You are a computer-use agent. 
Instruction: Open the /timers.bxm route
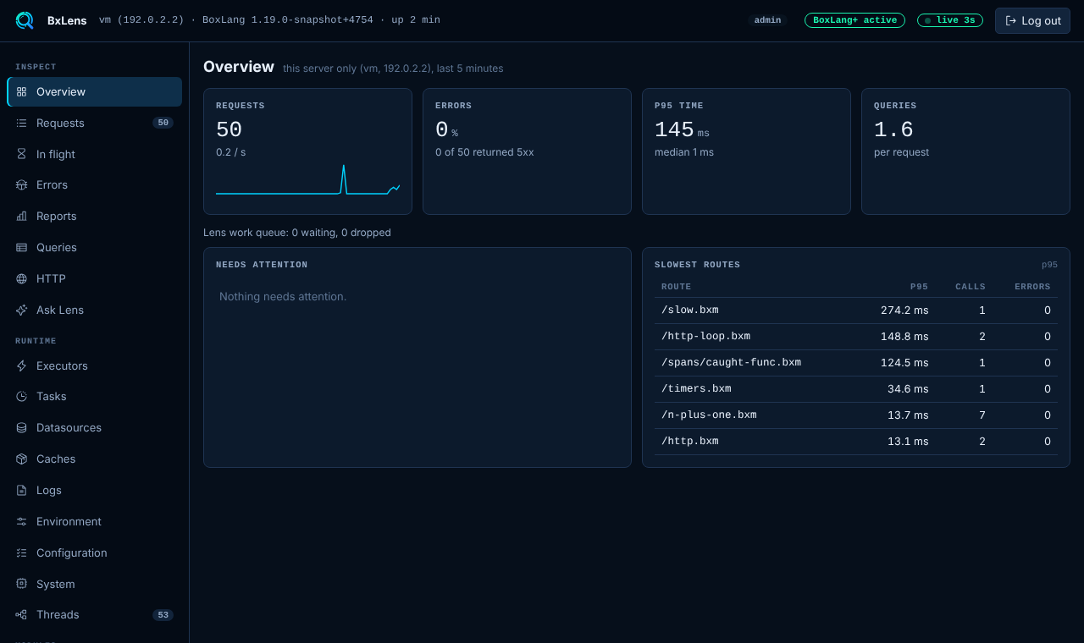[x=856, y=389]
